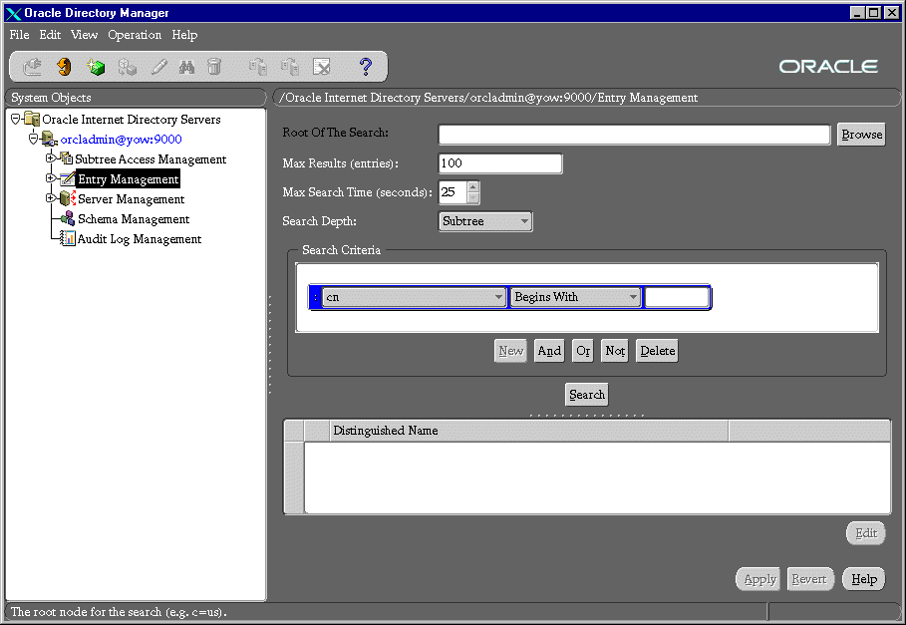Click the Browse button

861,135
